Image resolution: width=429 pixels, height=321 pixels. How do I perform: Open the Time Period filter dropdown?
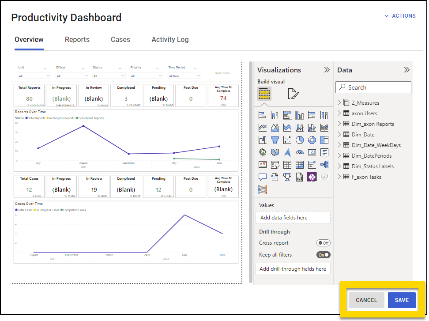click(x=184, y=76)
